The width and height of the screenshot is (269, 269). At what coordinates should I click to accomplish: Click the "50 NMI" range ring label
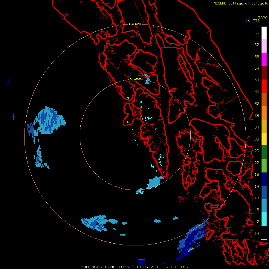135,79
